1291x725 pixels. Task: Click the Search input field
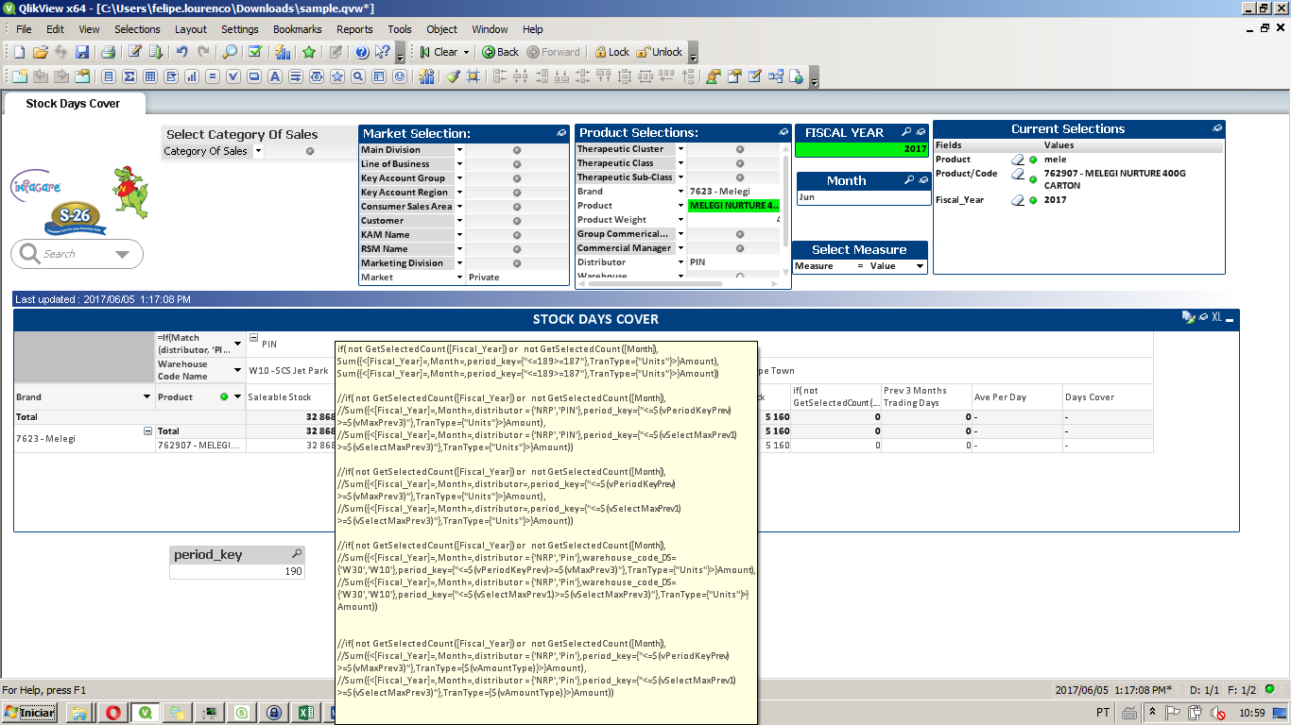(76, 254)
